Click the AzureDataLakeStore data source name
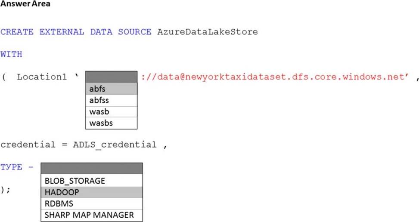The image size is (419, 222). tap(208, 32)
